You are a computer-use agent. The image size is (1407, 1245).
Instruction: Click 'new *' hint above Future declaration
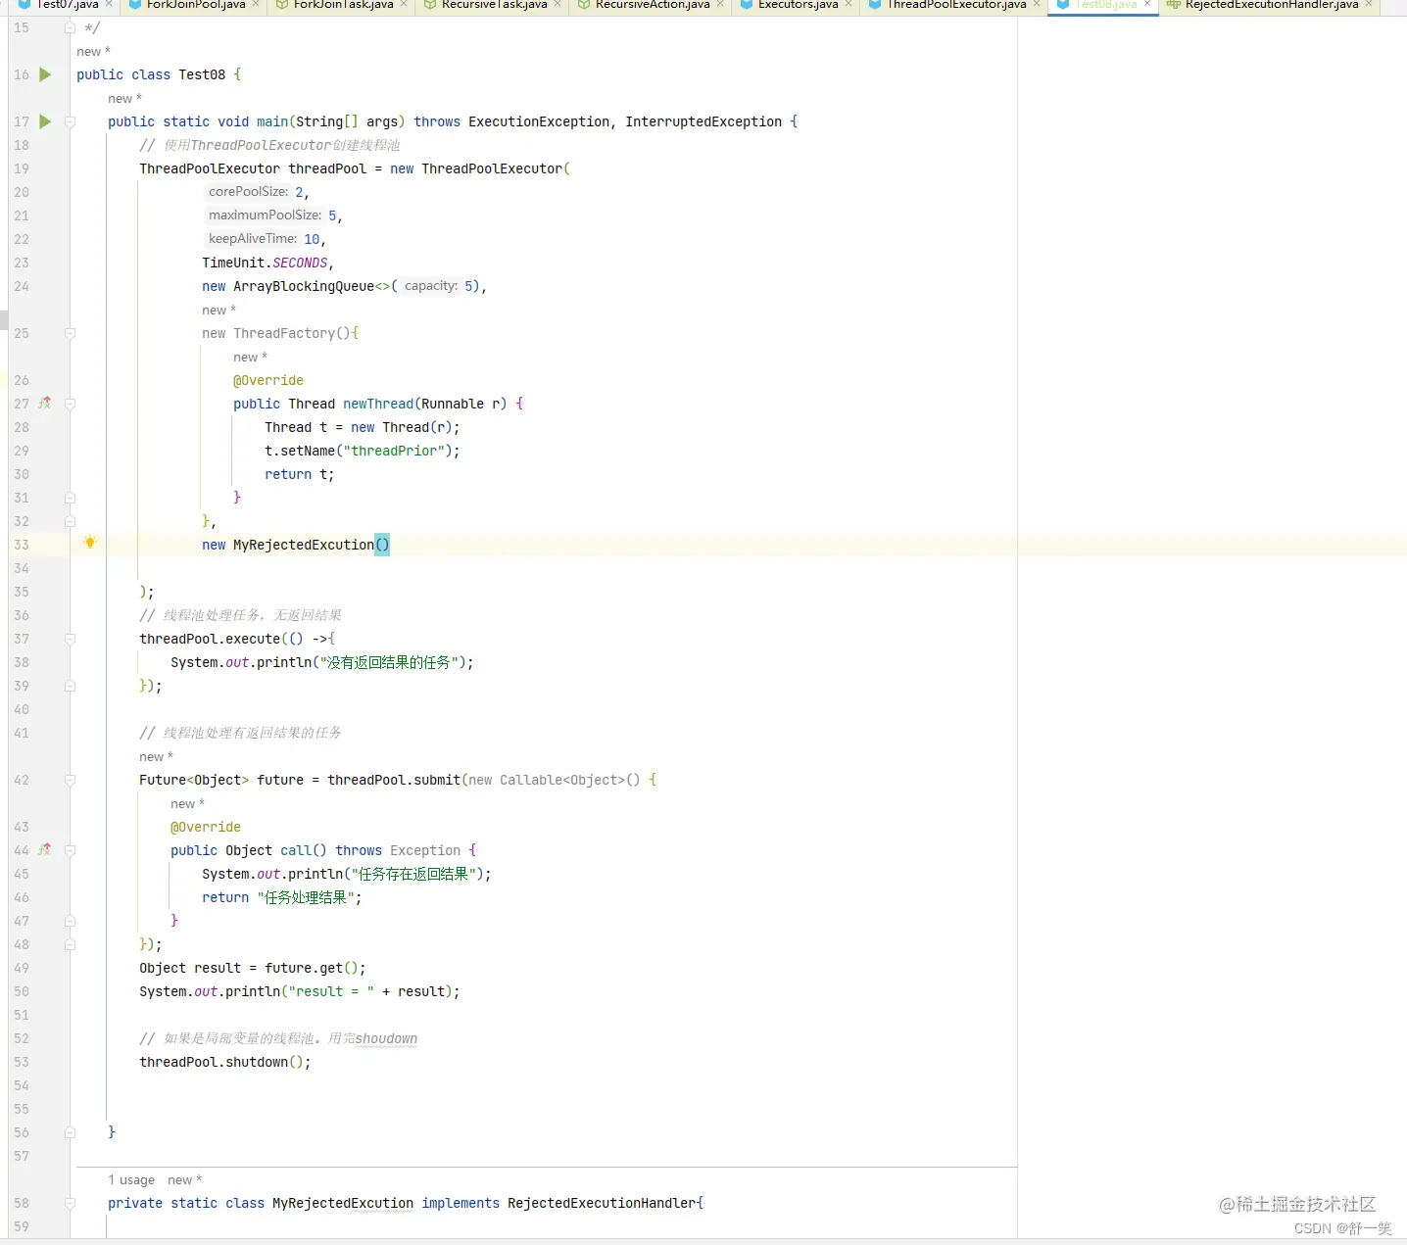point(156,756)
